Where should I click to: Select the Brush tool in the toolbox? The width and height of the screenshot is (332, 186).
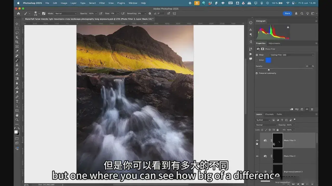(17, 60)
